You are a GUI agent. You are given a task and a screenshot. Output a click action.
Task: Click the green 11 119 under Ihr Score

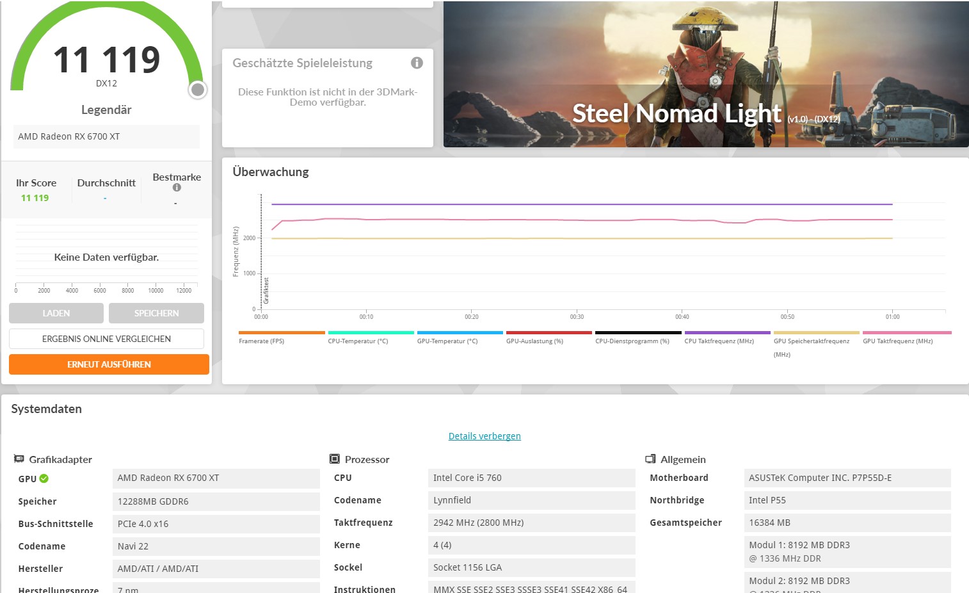point(35,198)
